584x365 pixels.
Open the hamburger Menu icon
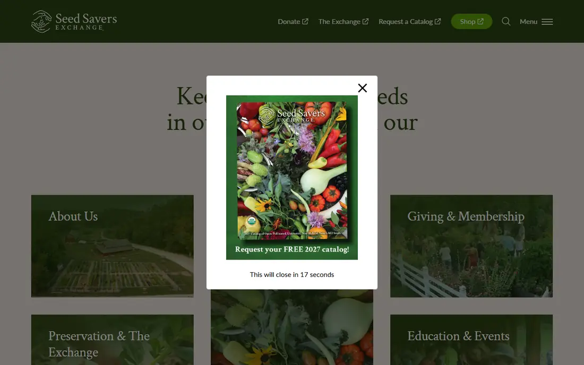point(547,22)
